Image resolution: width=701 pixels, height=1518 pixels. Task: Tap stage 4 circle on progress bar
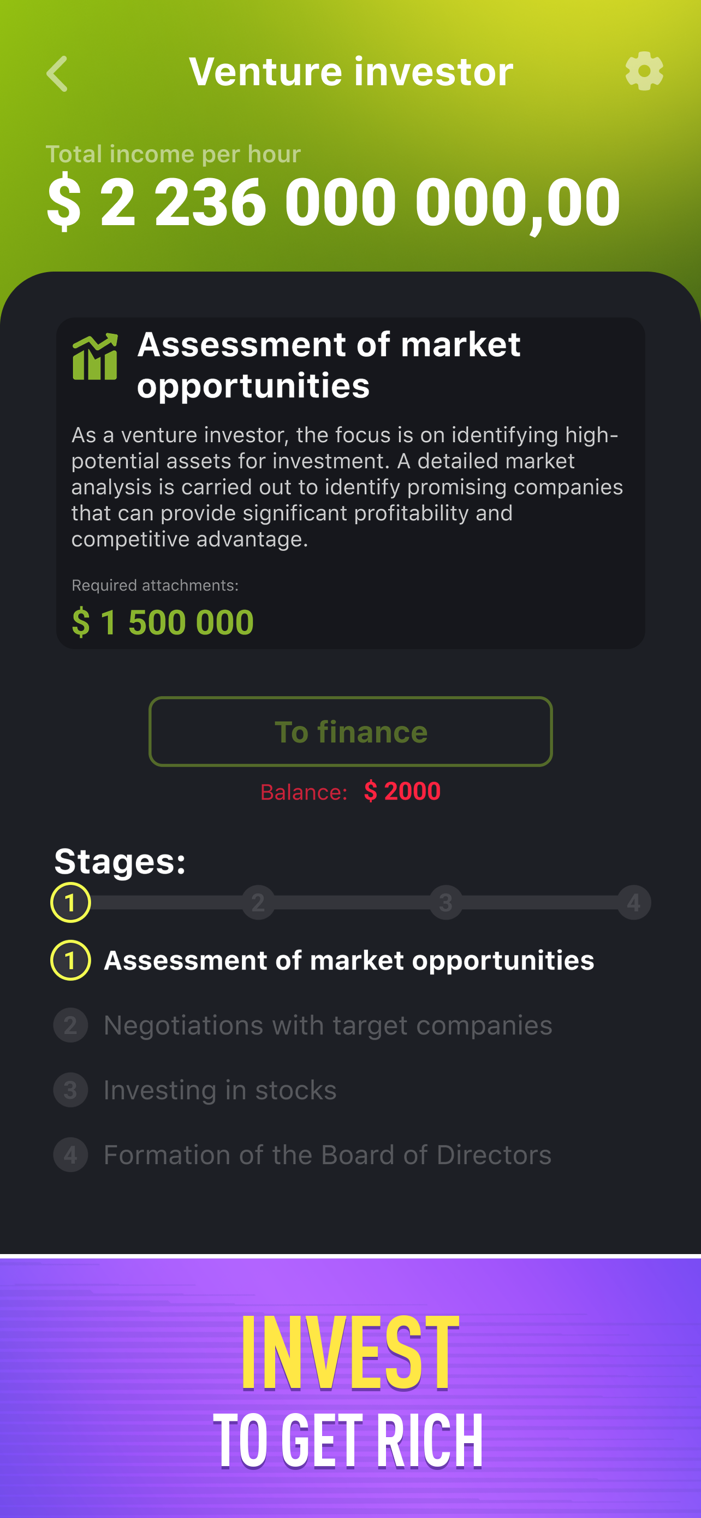tap(633, 902)
